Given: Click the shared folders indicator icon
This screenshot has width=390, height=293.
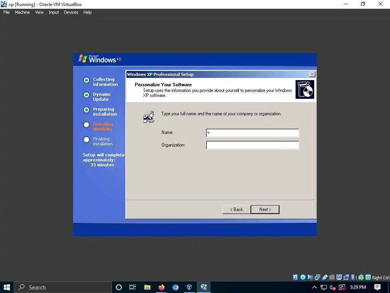Looking at the screenshot, I should (x=332, y=277).
